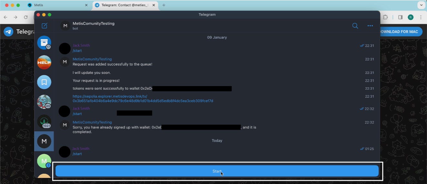Viewport: 427px width, 184px height.
Task: Click the M bot avatar beside 22:31 reply
Action: tap(65, 62)
